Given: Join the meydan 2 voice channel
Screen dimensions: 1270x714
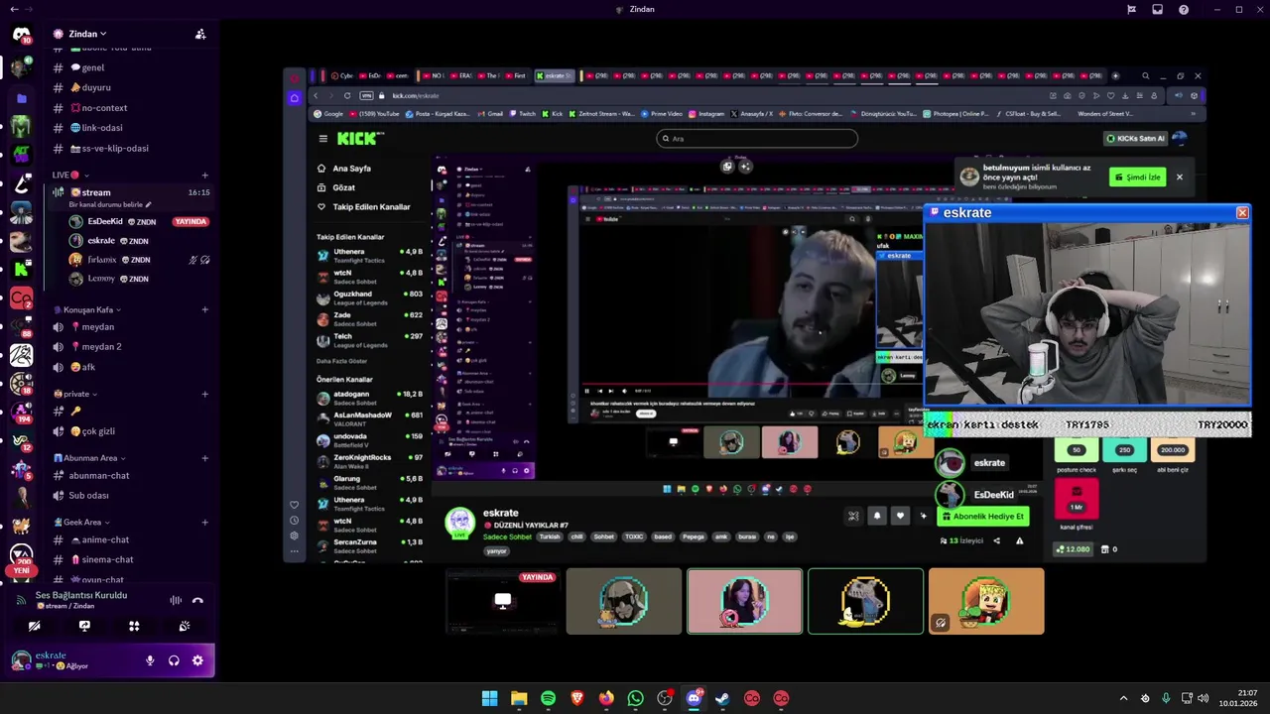Looking at the screenshot, I should (131, 347).
